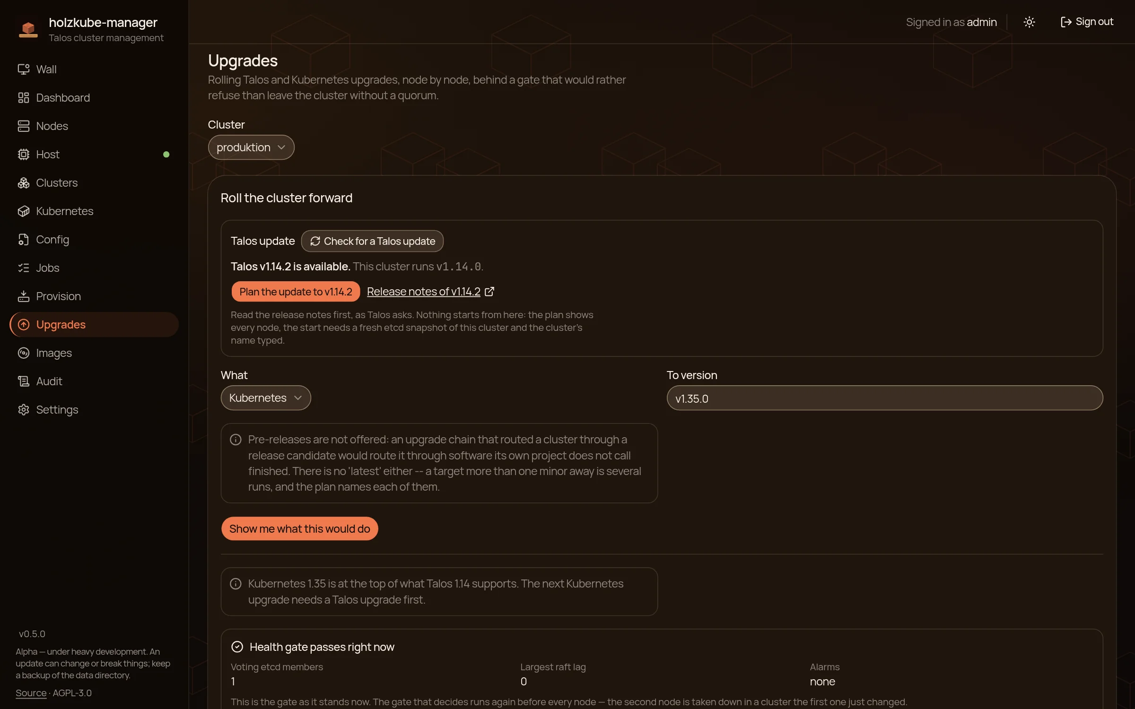1135x709 pixels.
Task: Click the AGPL-3.0 license text
Action: click(x=72, y=693)
